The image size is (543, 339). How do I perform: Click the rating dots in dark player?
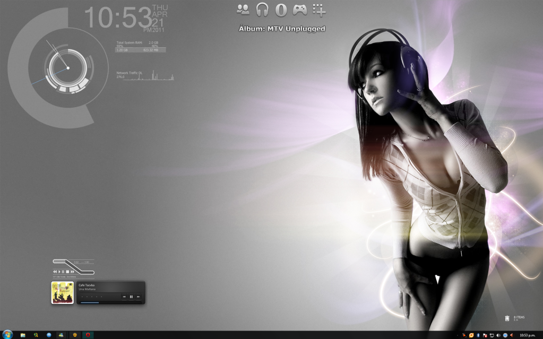(92, 297)
